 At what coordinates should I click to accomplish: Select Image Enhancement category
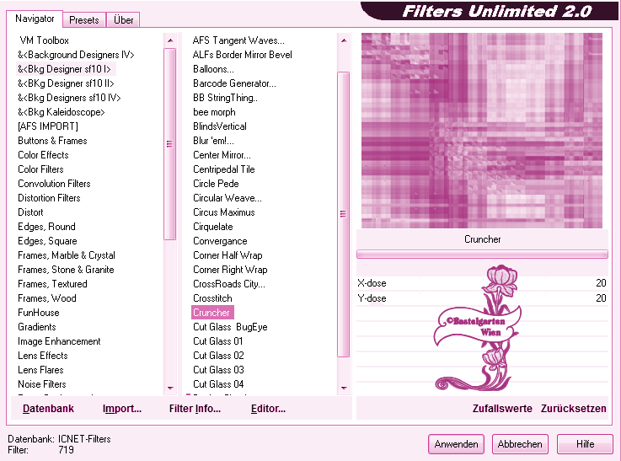point(60,341)
